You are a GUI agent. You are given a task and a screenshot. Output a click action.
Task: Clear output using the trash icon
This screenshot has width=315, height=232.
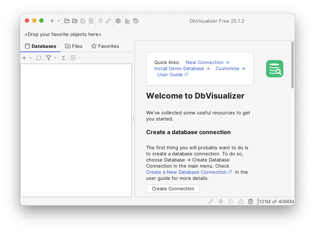[250, 201]
